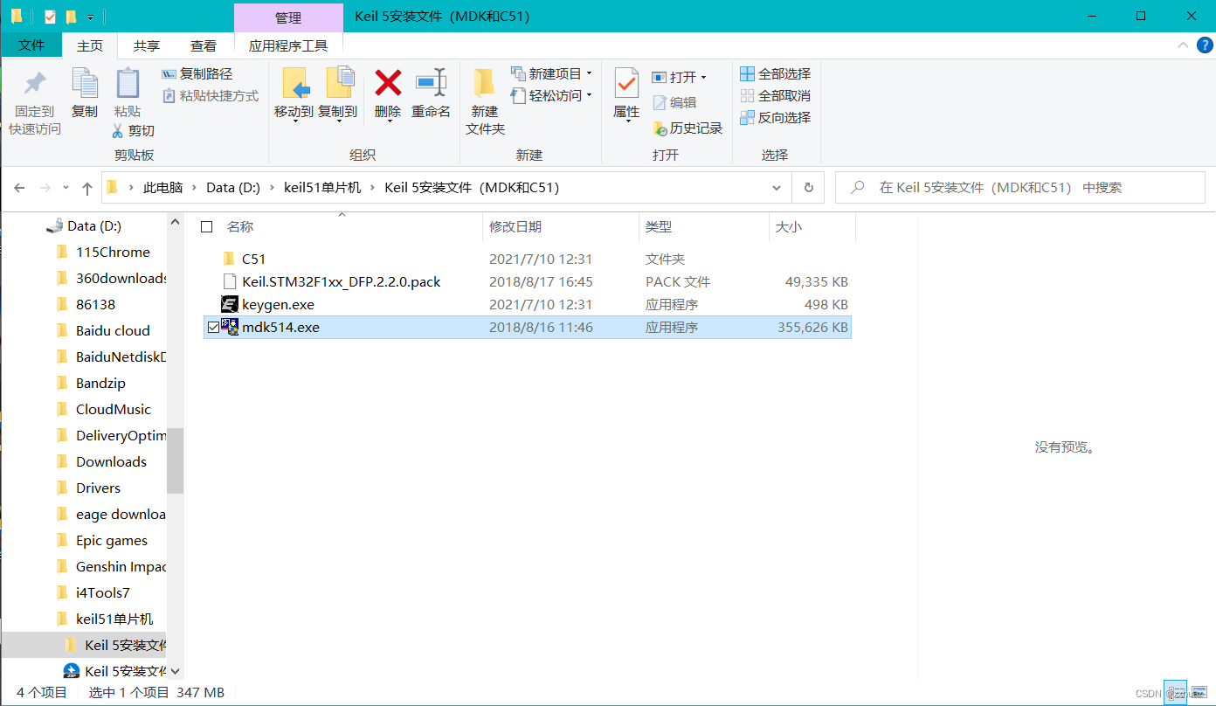Uncheck the checkbox next to mdk514.exe
1216x706 pixels.
(213, 327)
